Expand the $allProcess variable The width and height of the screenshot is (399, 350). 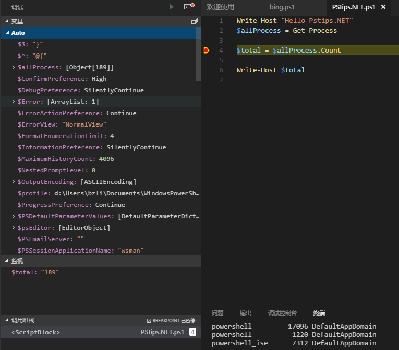(13, 67)
